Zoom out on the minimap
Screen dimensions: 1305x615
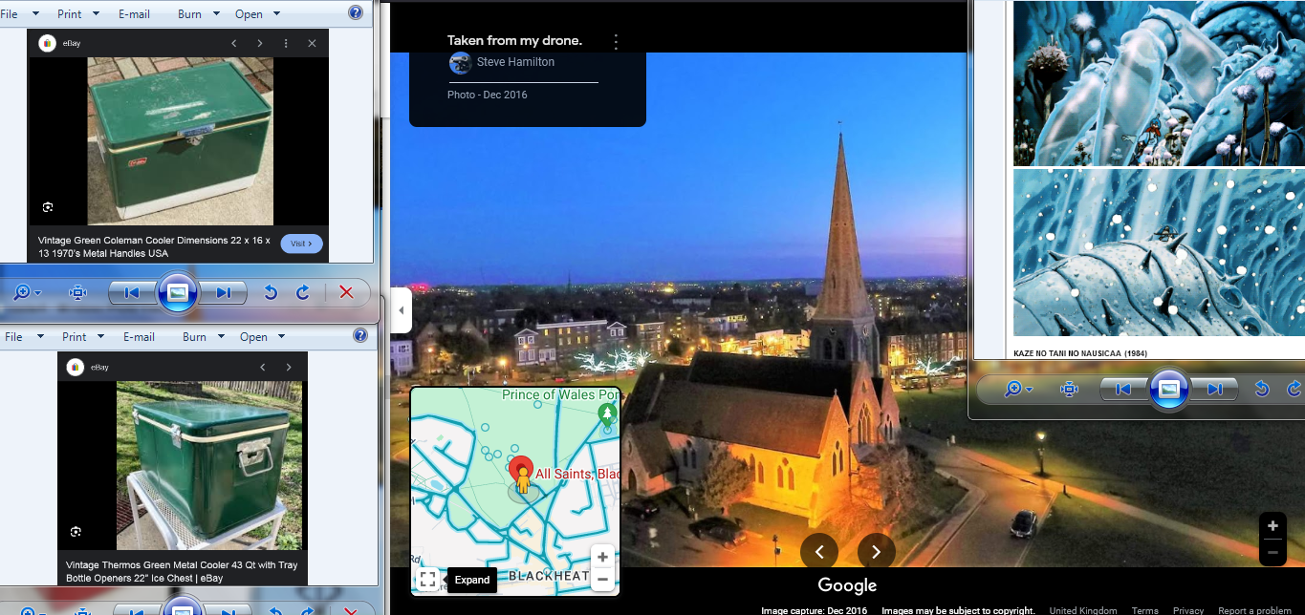point(602,579)
